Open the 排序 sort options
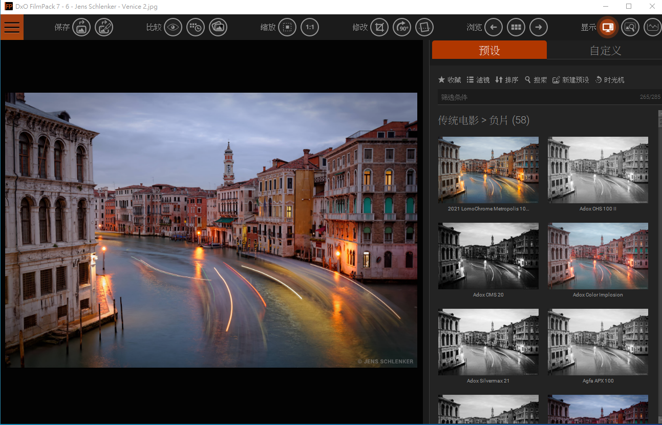 tap(507, 80)
